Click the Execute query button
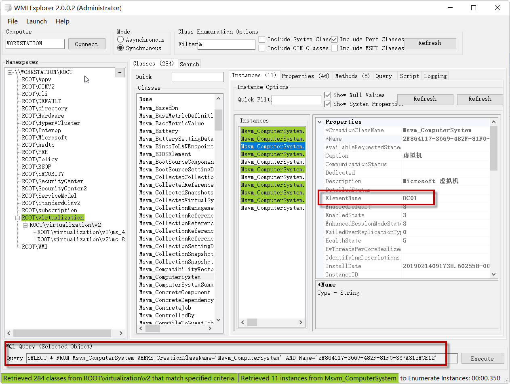The width and height of the screenshot is (510, 384). (x=482, y=359)
